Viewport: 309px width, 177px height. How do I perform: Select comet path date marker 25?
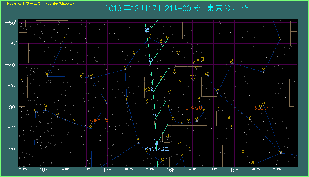tap(147, 30)
